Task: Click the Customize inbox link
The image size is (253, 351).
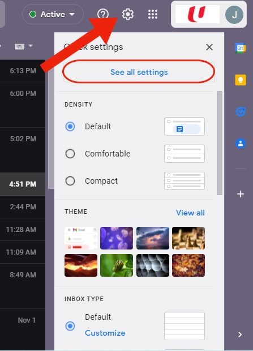Action: coord(105,333)
